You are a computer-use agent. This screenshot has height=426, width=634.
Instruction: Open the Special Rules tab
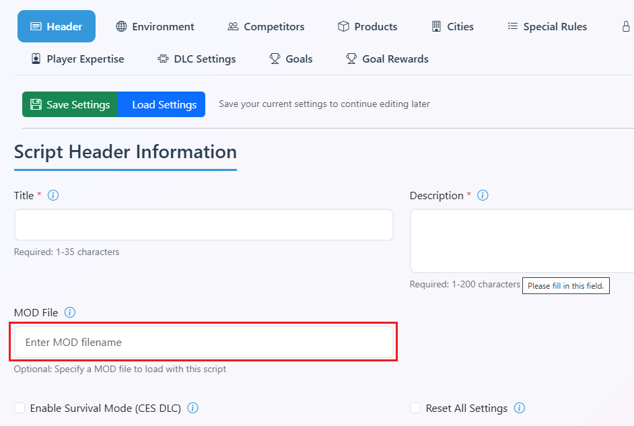547,26
